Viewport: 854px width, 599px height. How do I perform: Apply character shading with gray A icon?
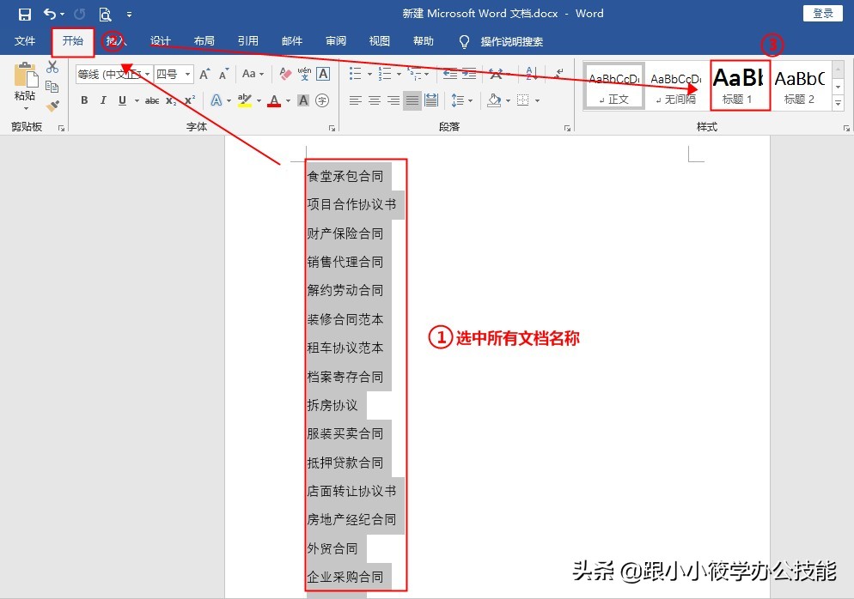pyautogui.click(x=303, y=100)
